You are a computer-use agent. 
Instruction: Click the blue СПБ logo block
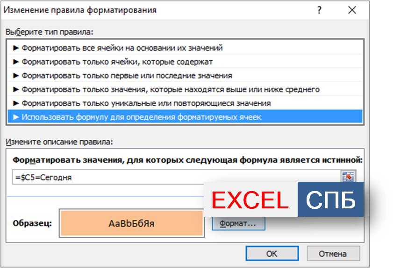[330, 200]
